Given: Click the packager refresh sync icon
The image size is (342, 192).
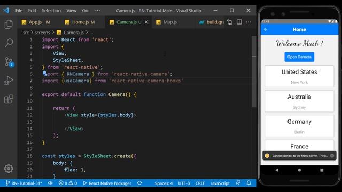Looking at the screenshot, I should 139,183.
